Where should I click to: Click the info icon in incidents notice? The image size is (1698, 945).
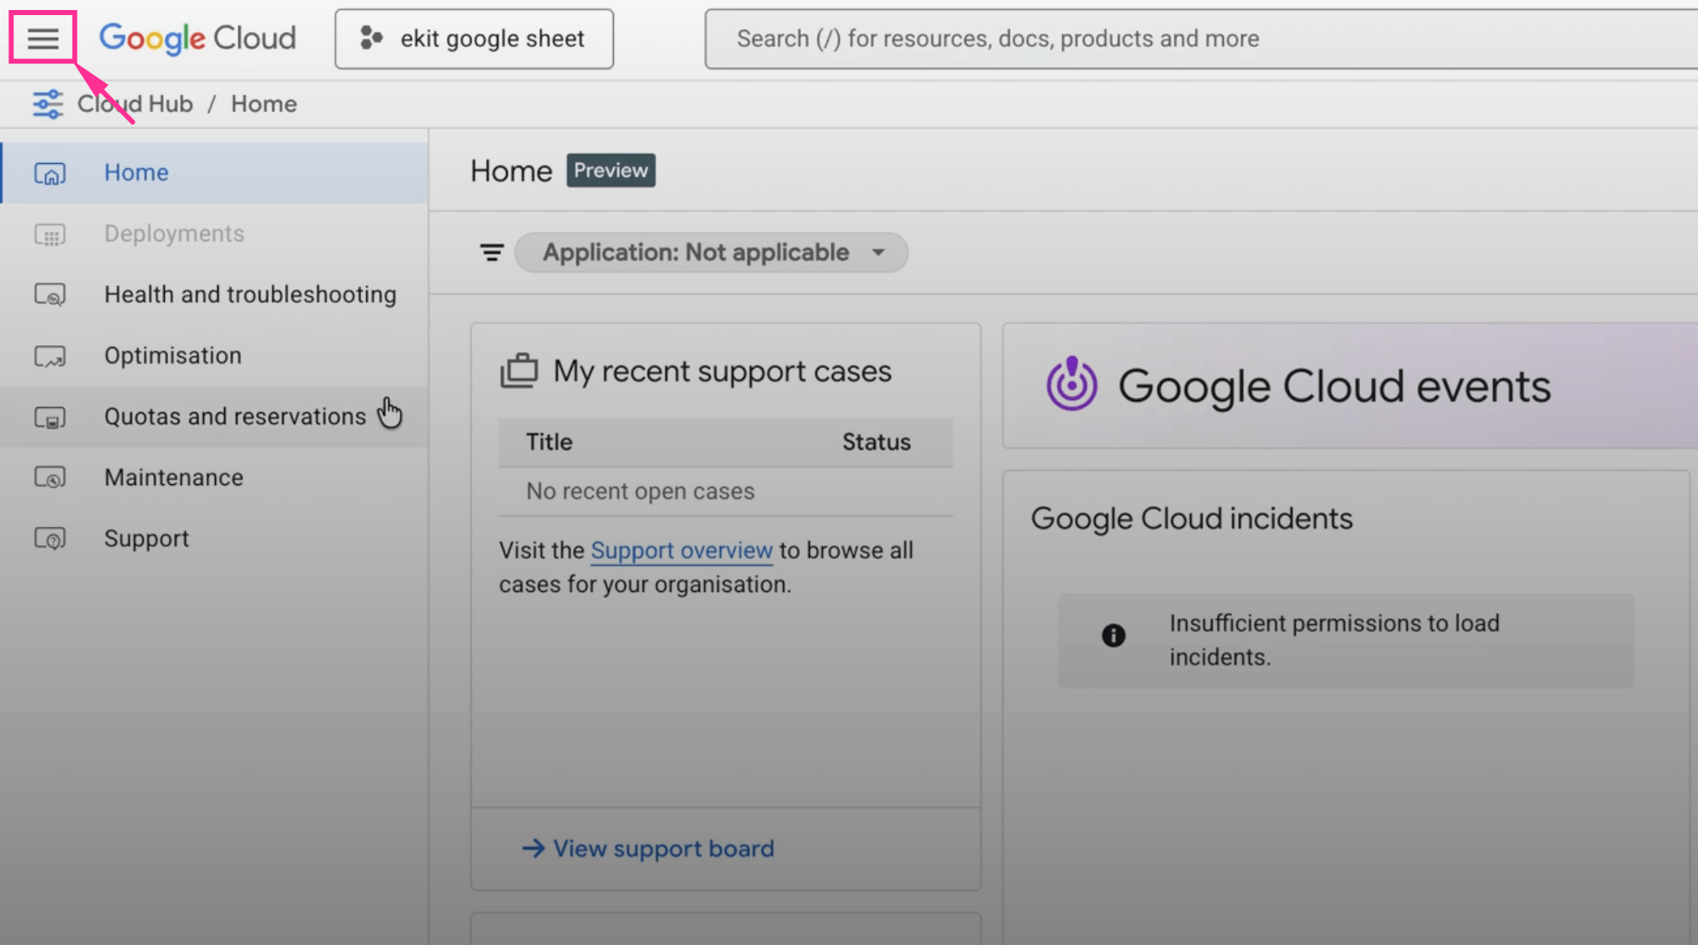(1113, 636)
